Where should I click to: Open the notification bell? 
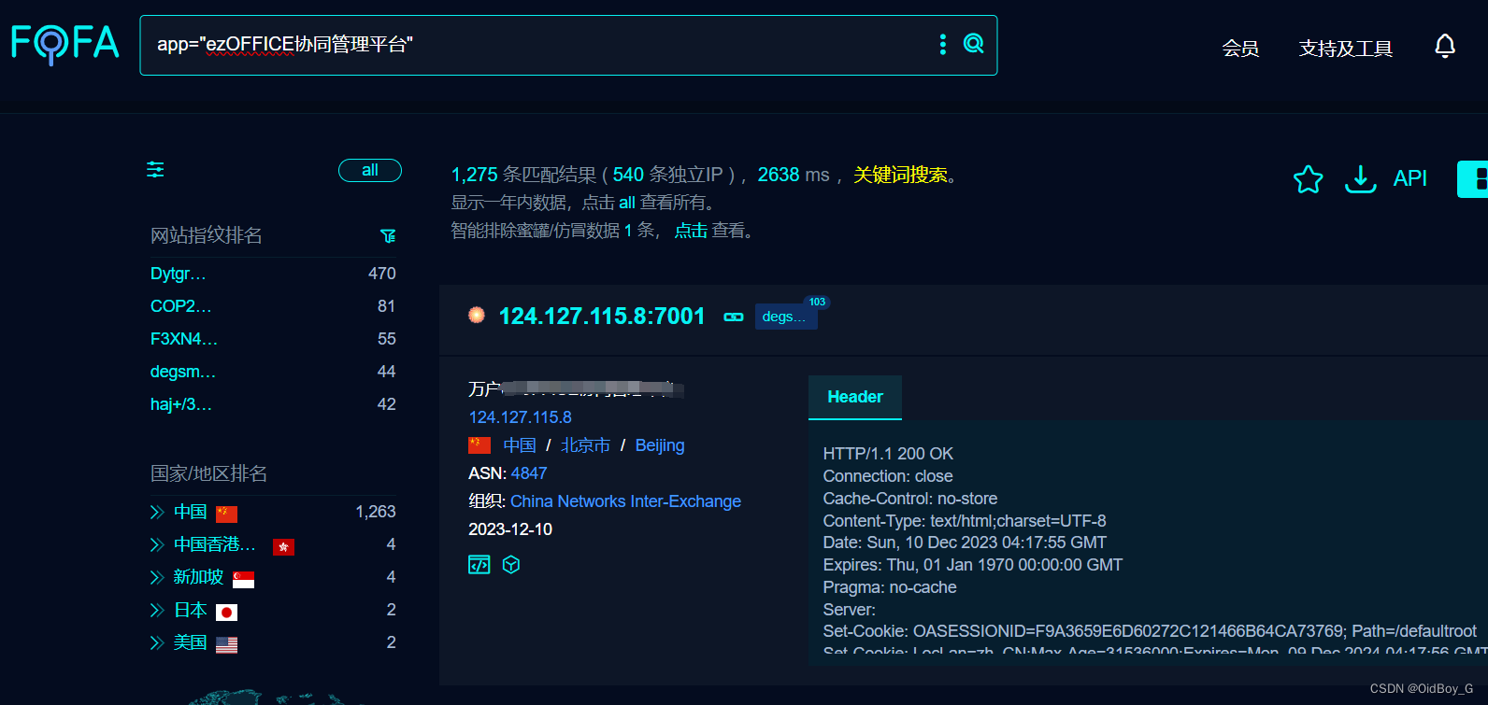(x=1445, y=46)
